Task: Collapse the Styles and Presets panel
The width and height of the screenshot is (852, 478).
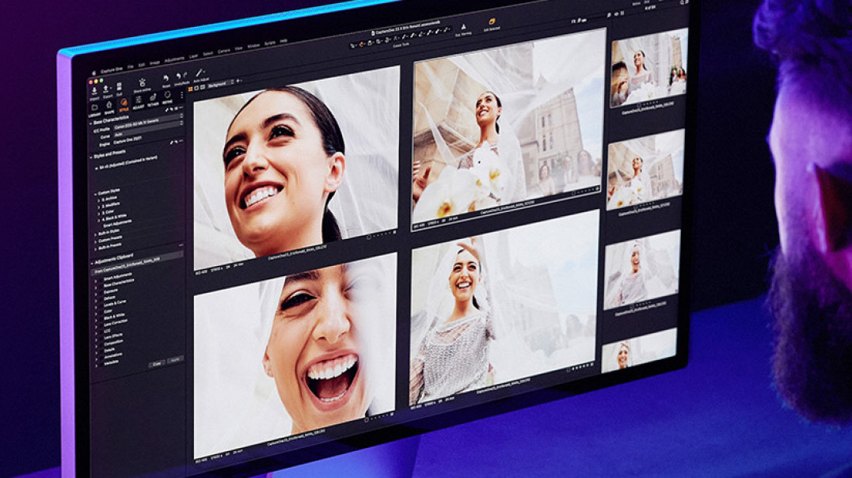Action: pyautogui.click(x=91, y=157)
